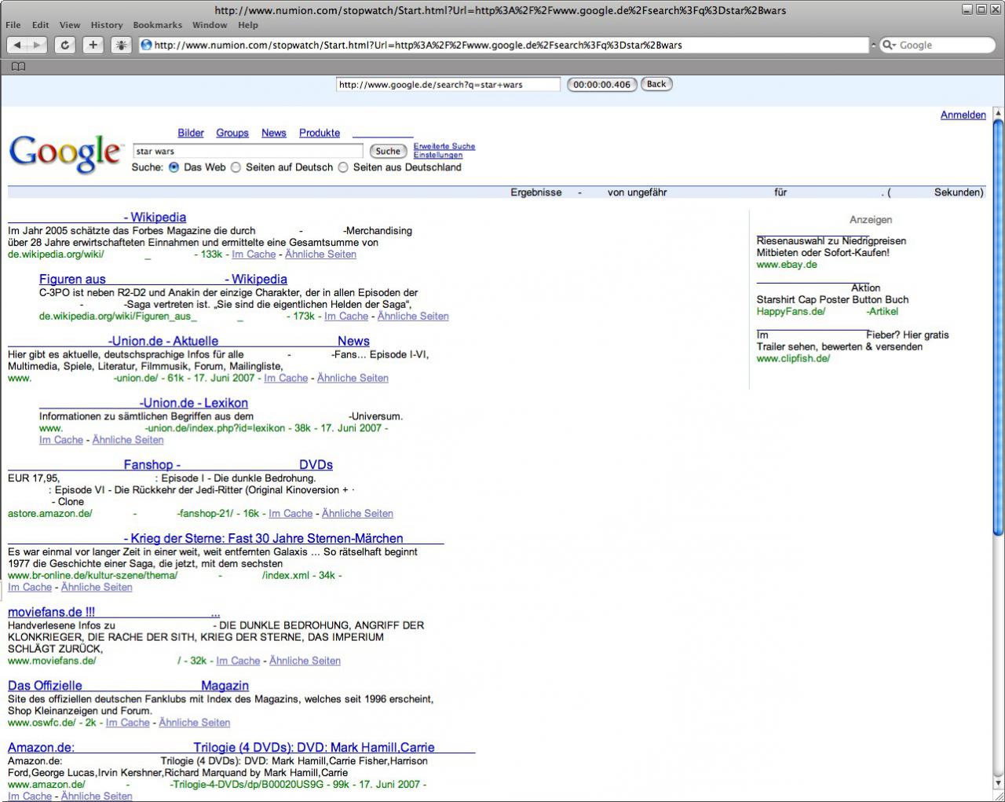Image resolution: width=1005 pixels, height=802 pixels.
Task: Open the History menu
Action: point(107,25)
